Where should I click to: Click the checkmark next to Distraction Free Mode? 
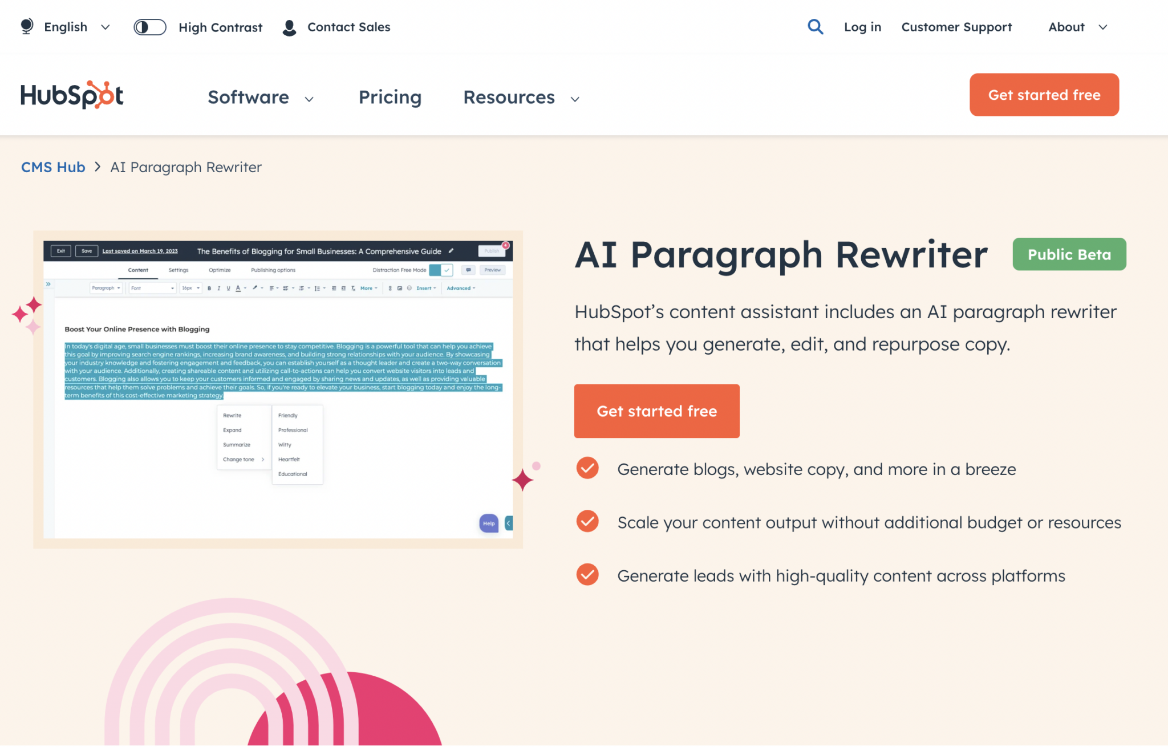pyautogui.click(x=447, y=270)
